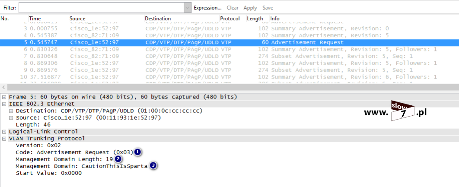Expand the Destination address node
Screen dimensions: 459x187
click(x=11, y=111)
